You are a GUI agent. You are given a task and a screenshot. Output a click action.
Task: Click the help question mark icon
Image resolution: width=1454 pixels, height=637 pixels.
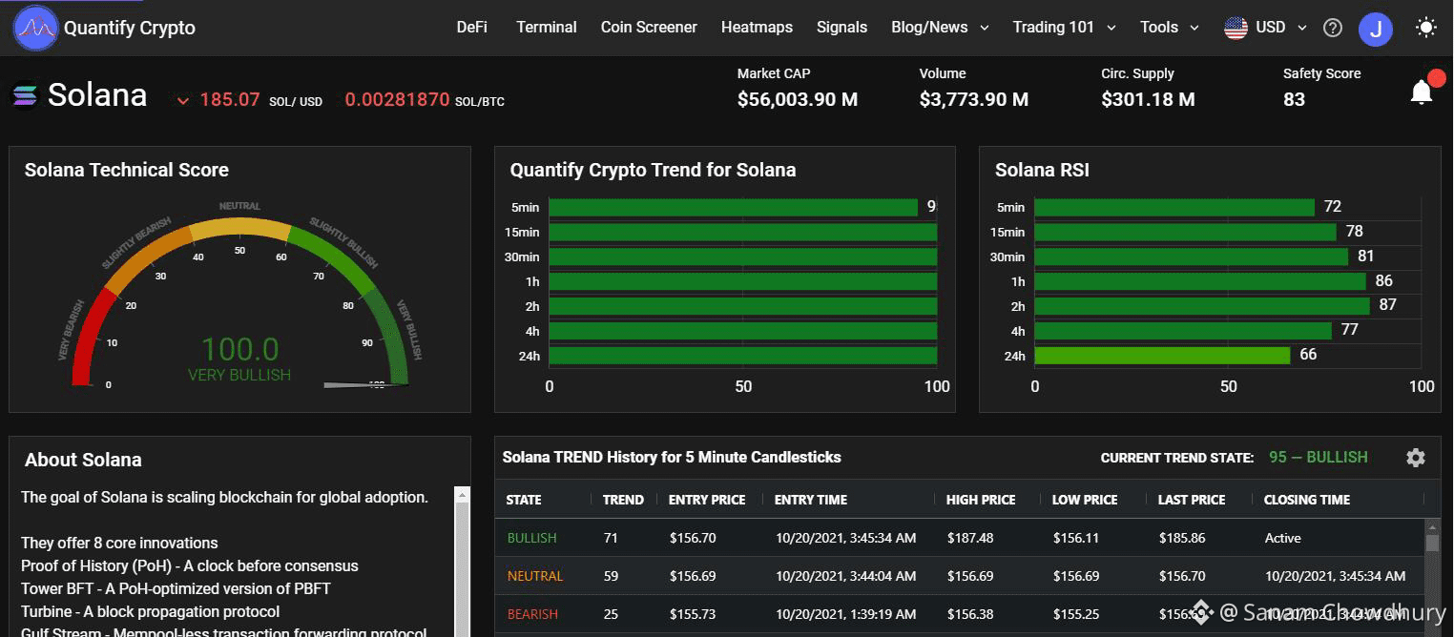pos(1333,28)
